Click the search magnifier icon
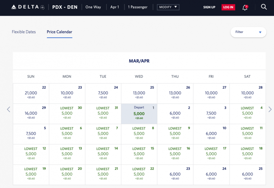274x188 pixels. click(x=264, y=7)
